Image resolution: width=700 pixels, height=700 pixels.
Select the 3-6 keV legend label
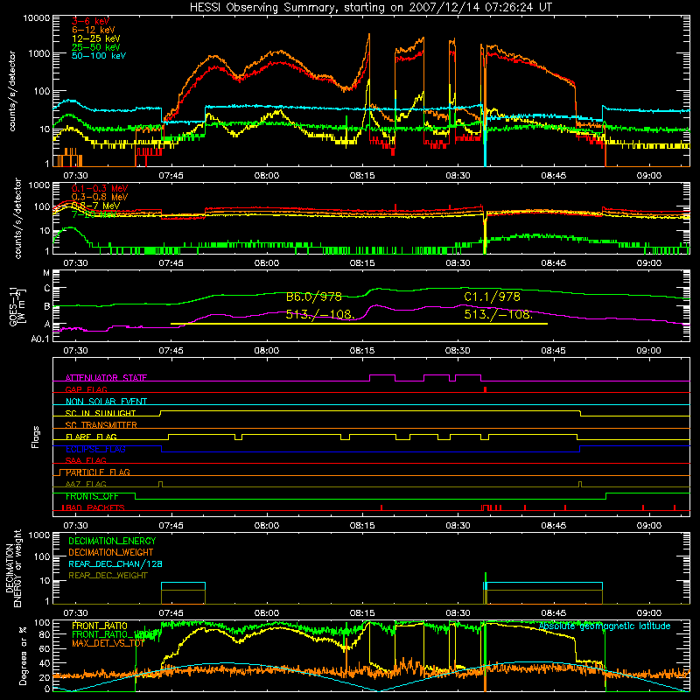click(90, 21)
